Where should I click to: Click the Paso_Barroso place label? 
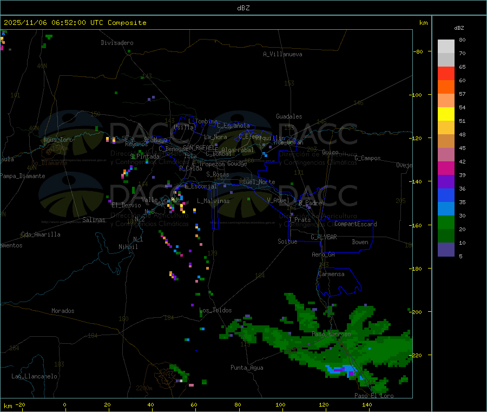[331, 334]
